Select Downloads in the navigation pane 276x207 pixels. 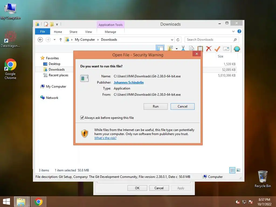tap(57, 69)
